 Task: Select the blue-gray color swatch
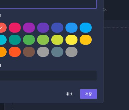tap(57, 52)
